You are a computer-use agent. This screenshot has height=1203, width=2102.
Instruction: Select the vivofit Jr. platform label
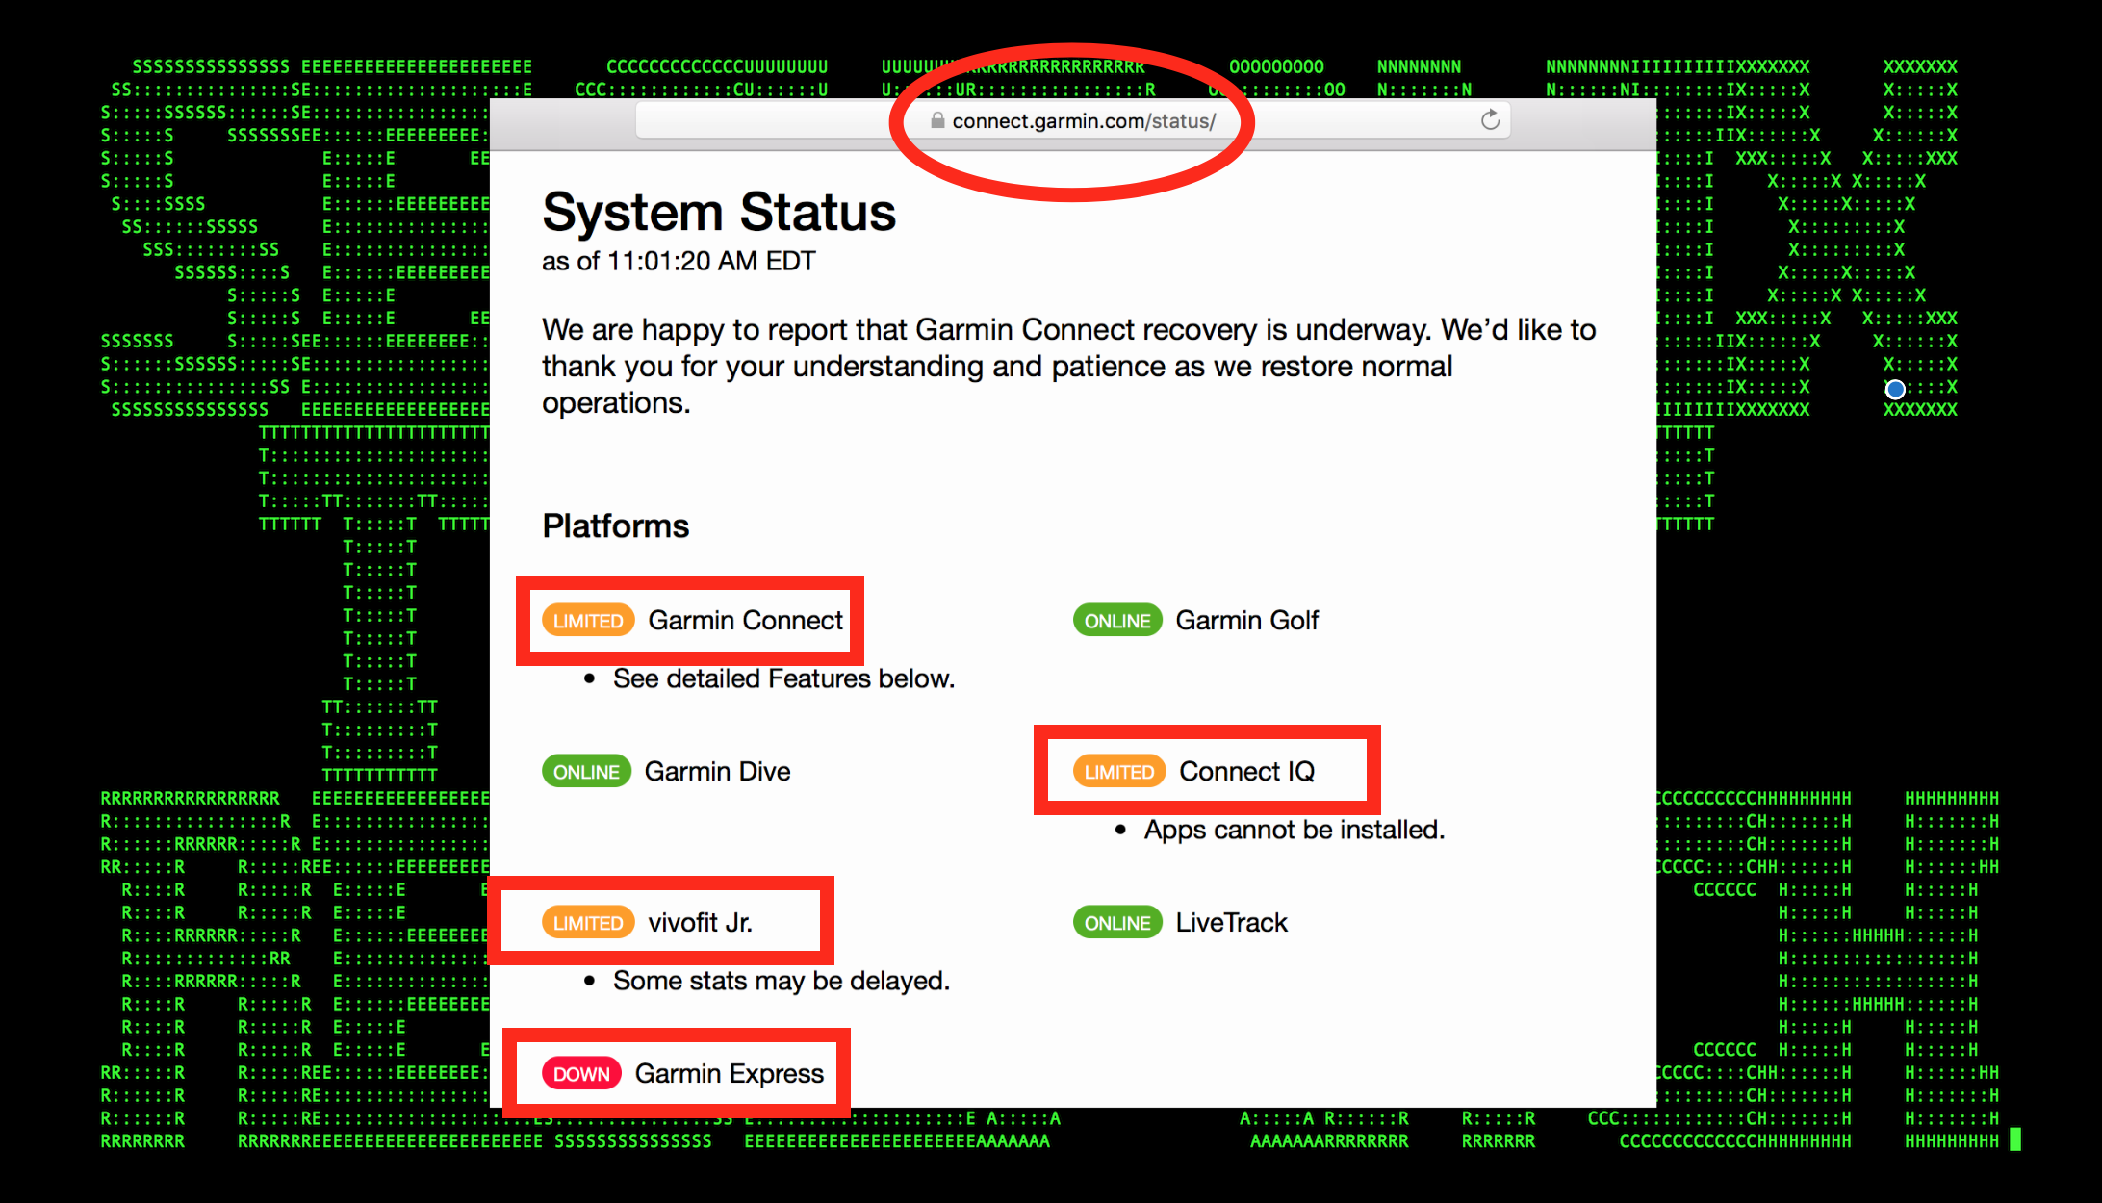(700, 923)
